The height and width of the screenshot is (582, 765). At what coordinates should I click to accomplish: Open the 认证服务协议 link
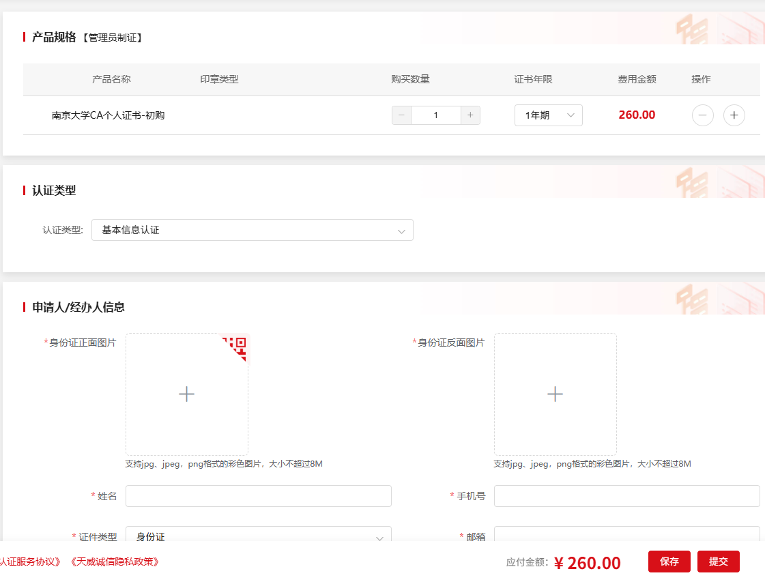(31, 562)
